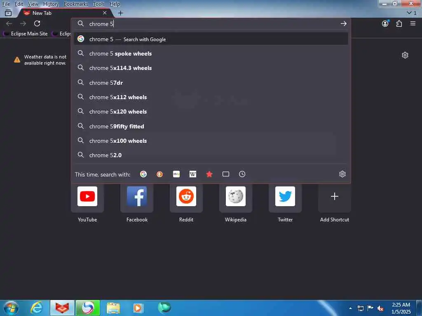Search history using the clock icon
The image size is (422, 316).
click(x=242, y=174)
